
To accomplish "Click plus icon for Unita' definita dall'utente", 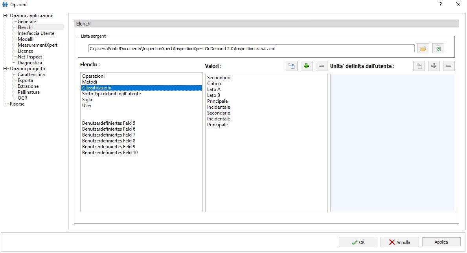I will [434, 66].
